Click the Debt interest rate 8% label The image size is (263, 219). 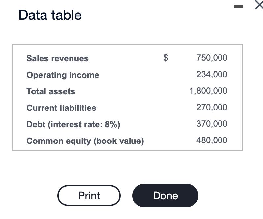[x=73, y=125]
